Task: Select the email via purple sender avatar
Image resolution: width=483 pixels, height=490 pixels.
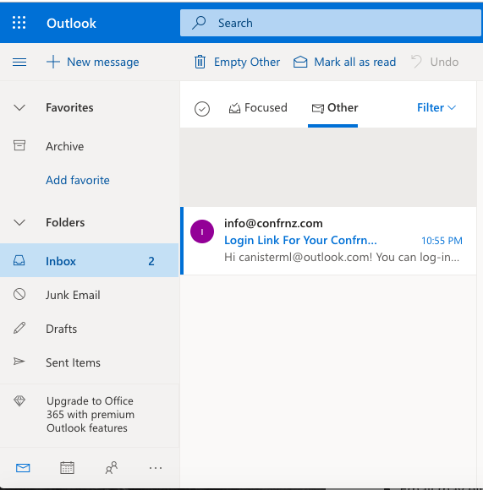Action: (x=202, y=231)
